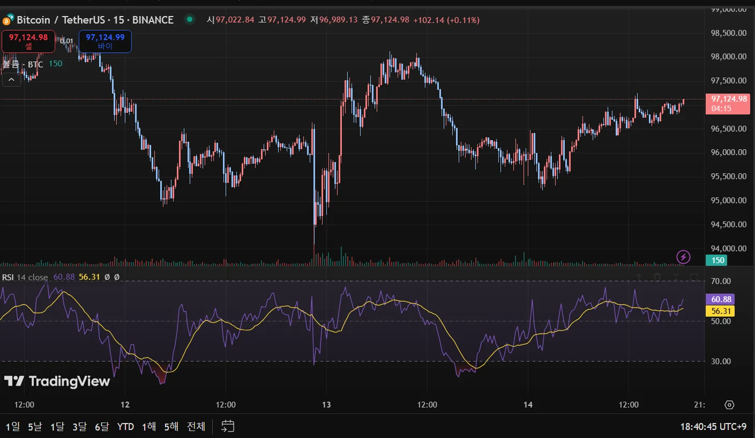The width and height of the screenshot is (755, 438).
Task: Maximize the RSI pane
Action: 694,277
